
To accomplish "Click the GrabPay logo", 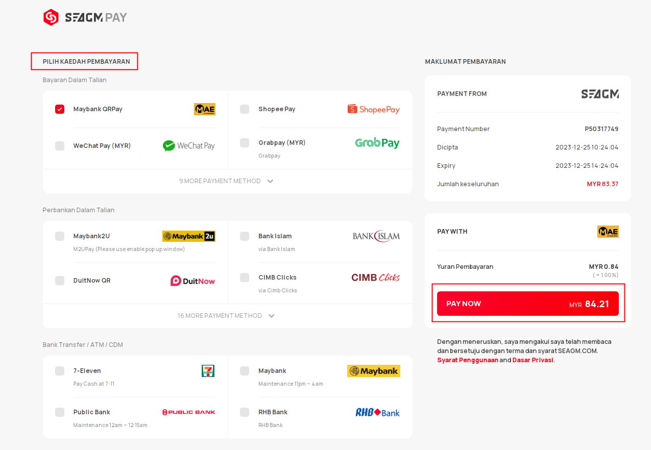I will coord(377,143).
